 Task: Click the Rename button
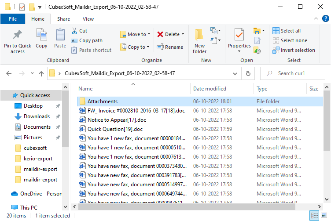pos(170,47)
